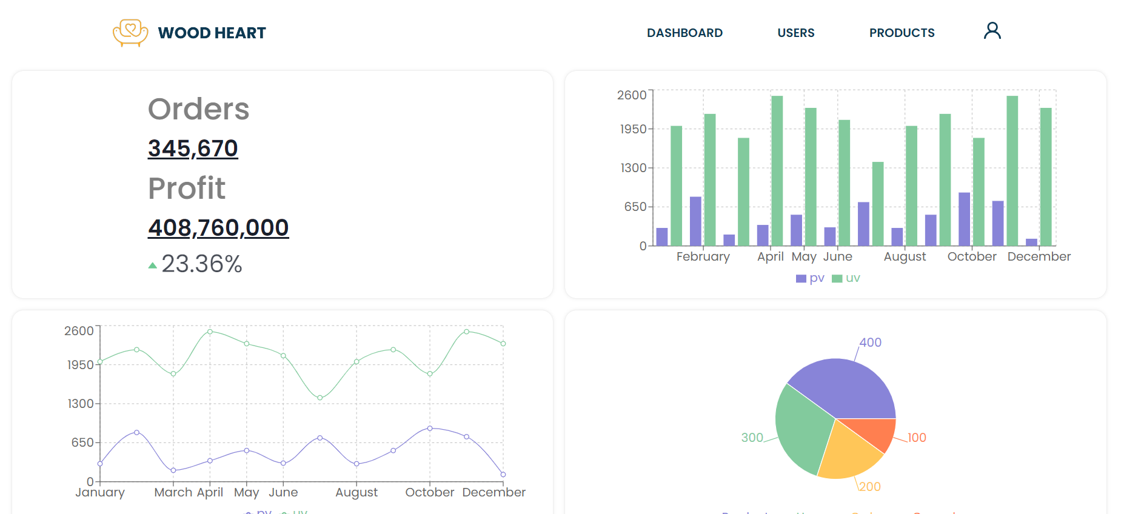Click the August label on the bar chart
The width and height of the screenshot is (1121, 514).
[905, 257]
